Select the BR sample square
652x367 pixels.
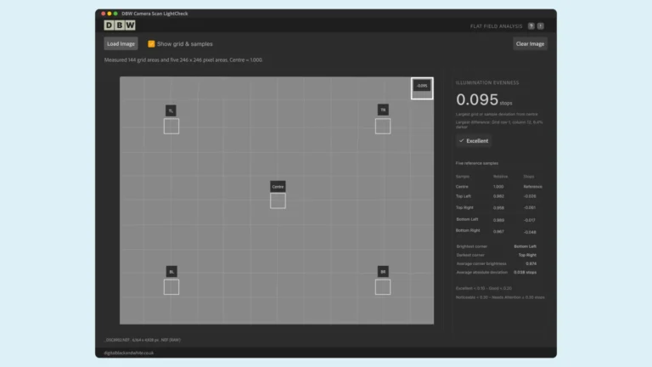383,287
